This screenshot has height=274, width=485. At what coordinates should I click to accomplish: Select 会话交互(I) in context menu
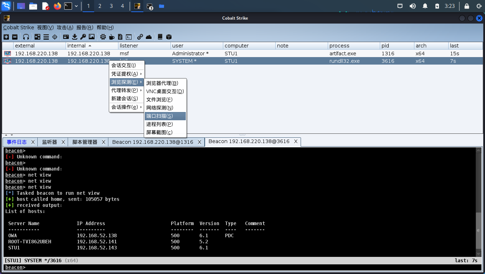coord(127,65)
